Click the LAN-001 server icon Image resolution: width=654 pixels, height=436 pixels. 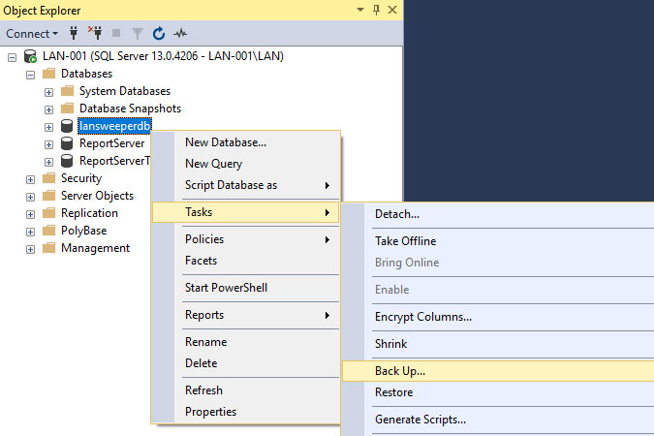[30, 57]
